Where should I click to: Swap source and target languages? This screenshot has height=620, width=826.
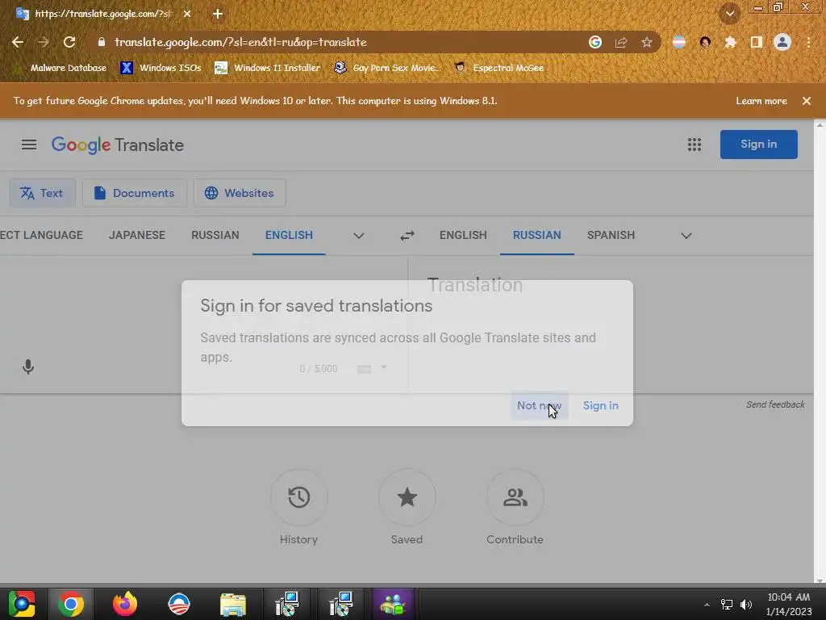(407, 236)
